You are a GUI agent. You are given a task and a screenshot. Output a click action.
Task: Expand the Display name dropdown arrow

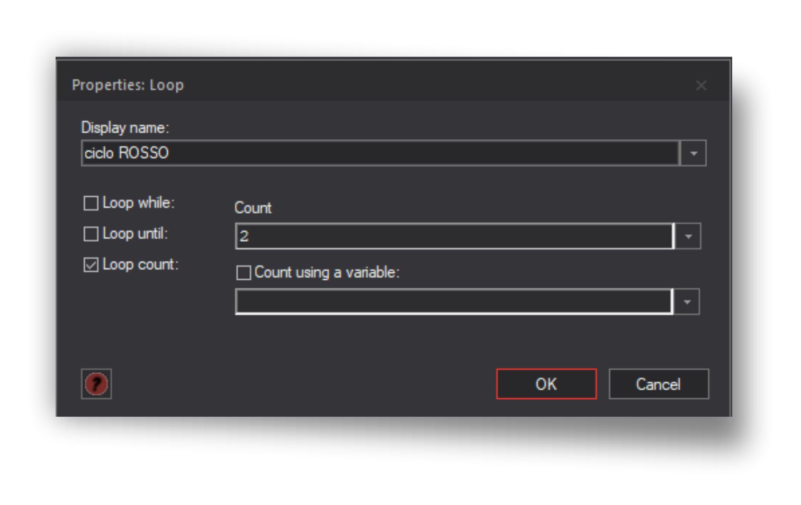click(x=694, y=153)
